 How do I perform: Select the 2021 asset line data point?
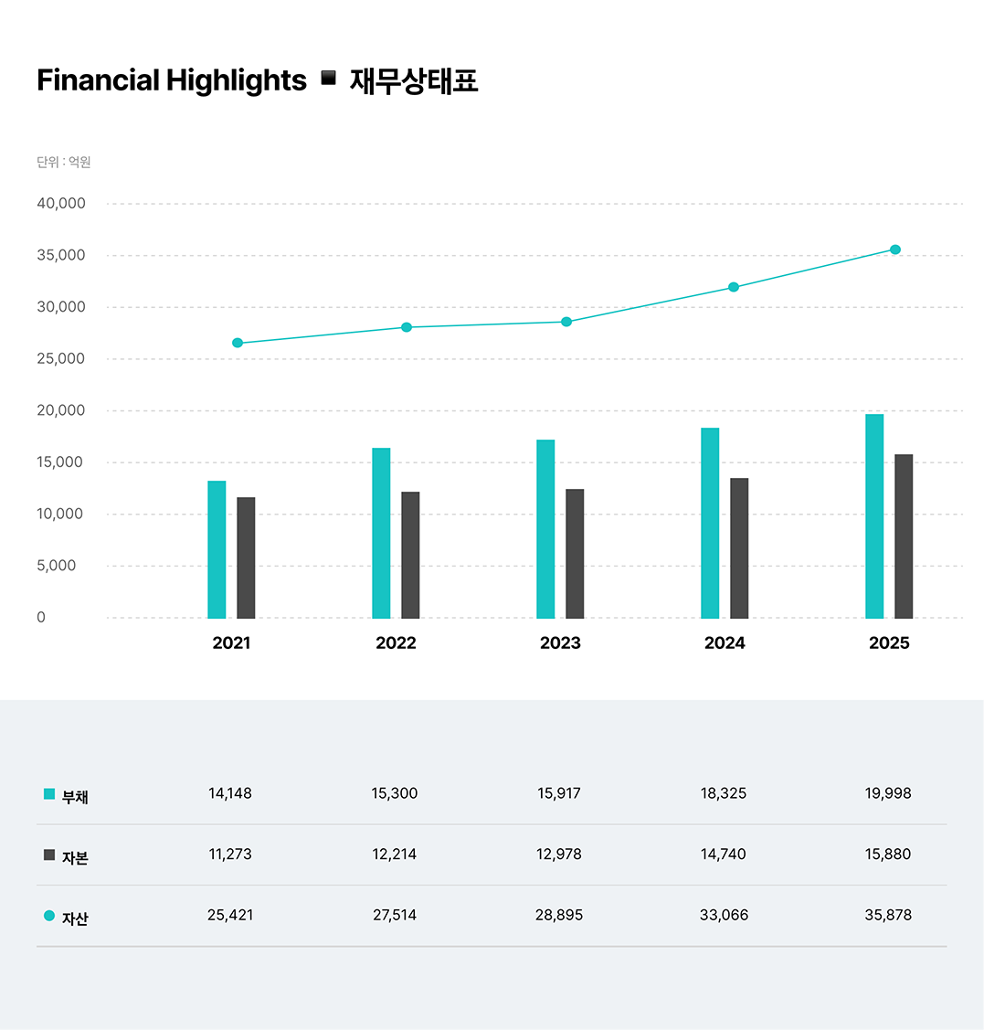238,343
